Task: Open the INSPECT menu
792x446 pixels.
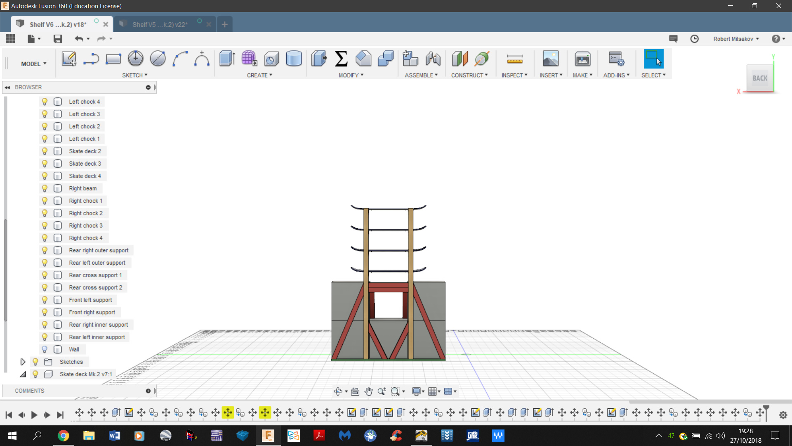Action: pyautogui.click(x=514, y=75)
